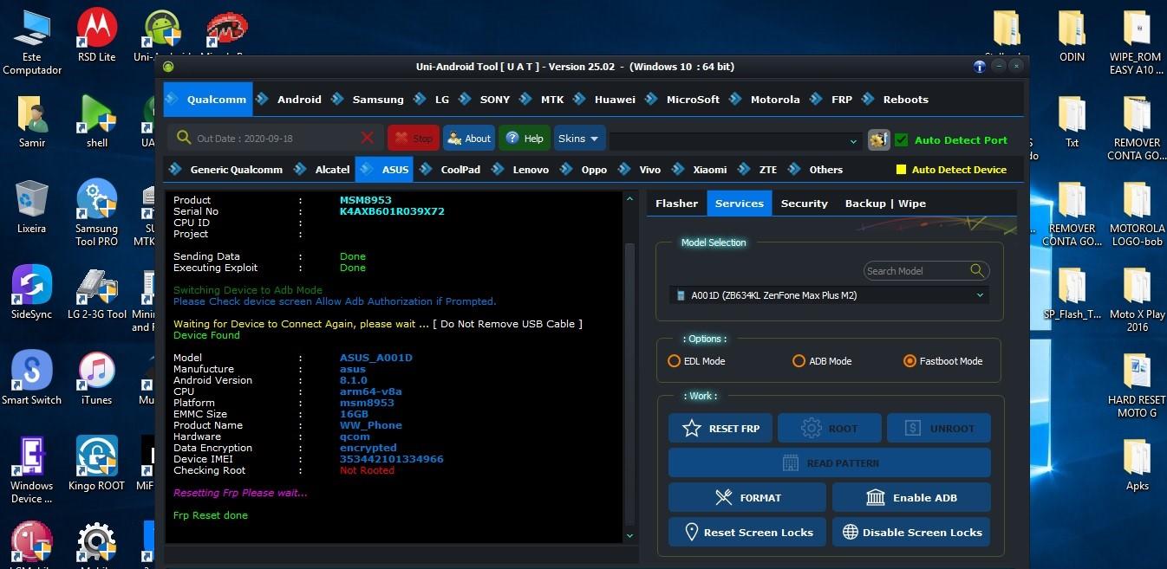Launch the SideSync desktop shortcut
Image resolution: width=1167 pixels, height=569 pixels.
click(x=32, y=293)
